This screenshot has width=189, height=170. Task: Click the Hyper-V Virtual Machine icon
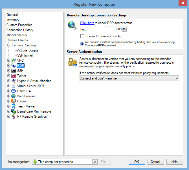tap(14, 81)
